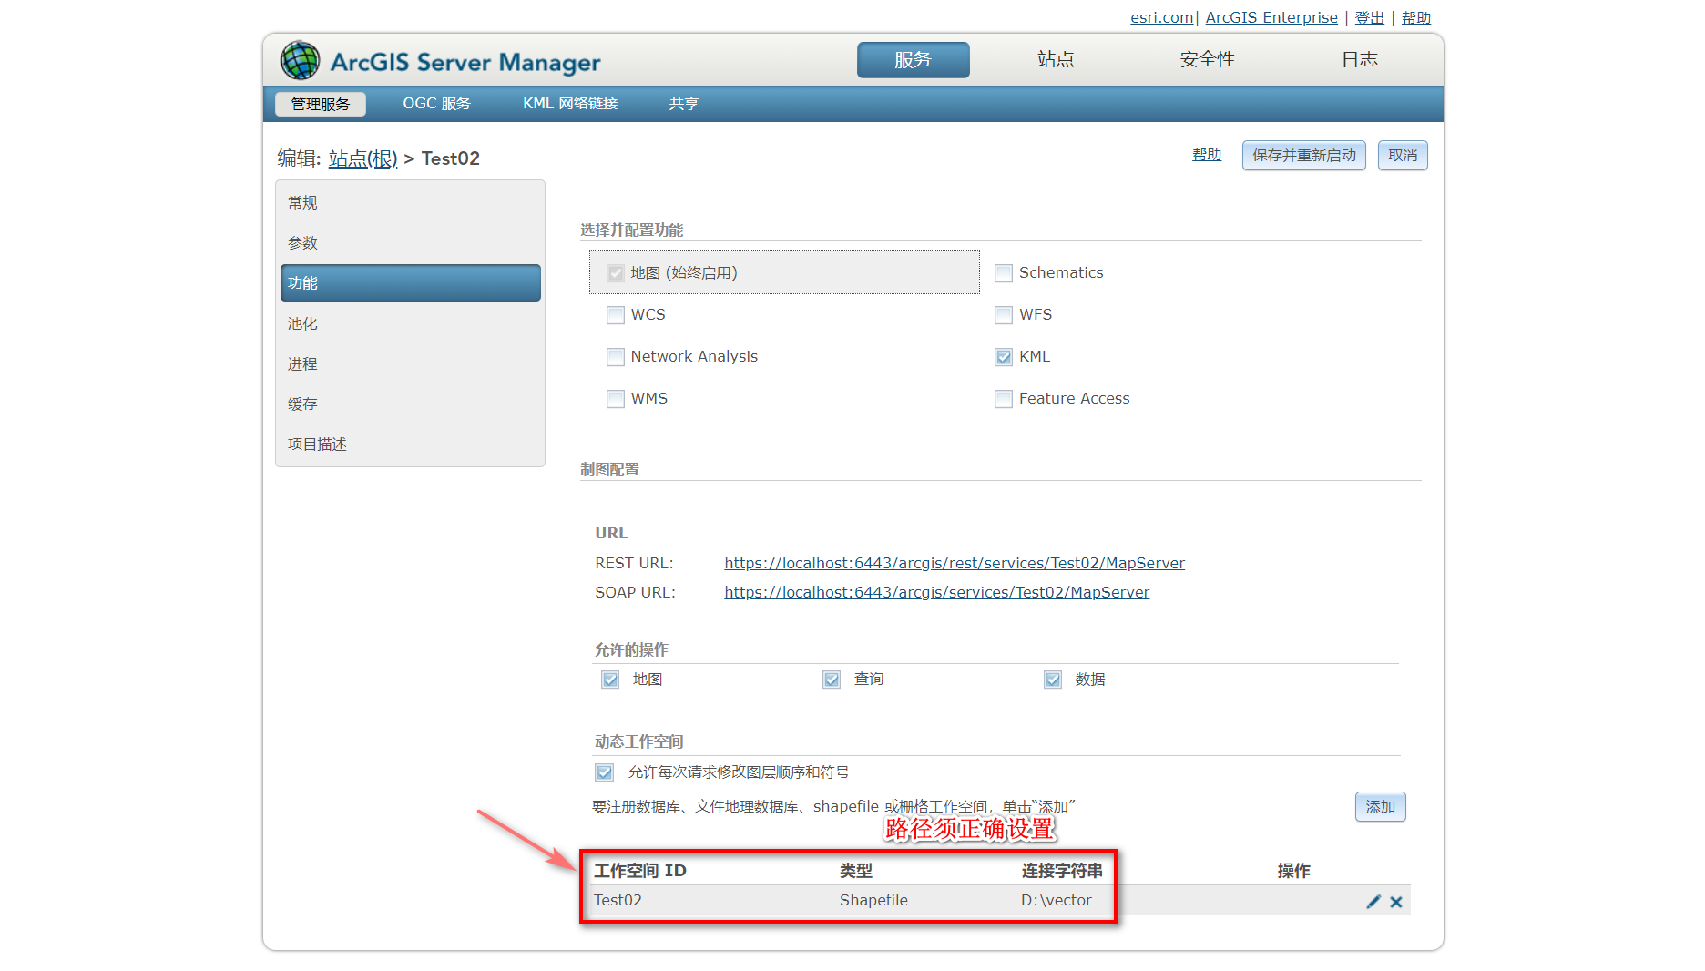This screenshot has width=1705, height=971.
Task: Open the ArcGIS Enterprise link
Action: pos(1271,17)
